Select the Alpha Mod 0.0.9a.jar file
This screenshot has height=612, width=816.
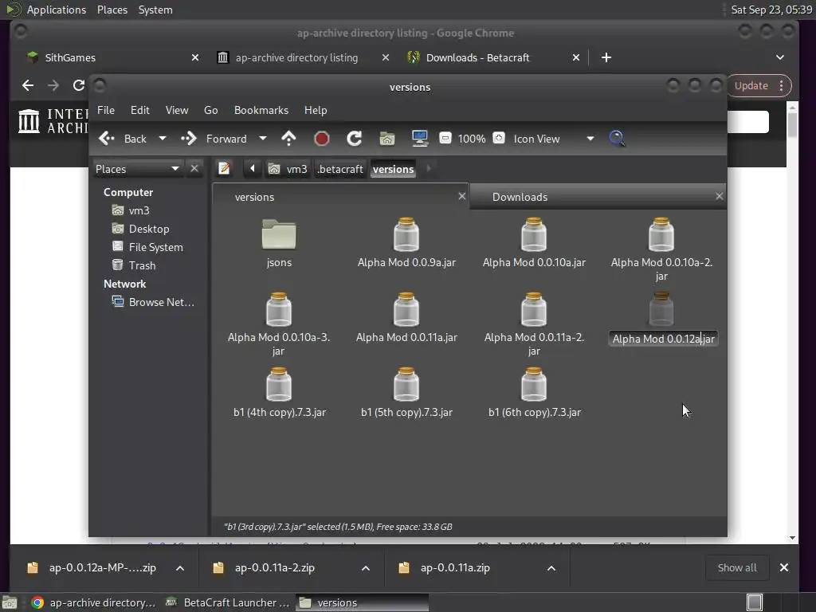click(406, 244)
